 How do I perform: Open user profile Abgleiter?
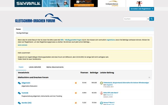coord(109,85)
